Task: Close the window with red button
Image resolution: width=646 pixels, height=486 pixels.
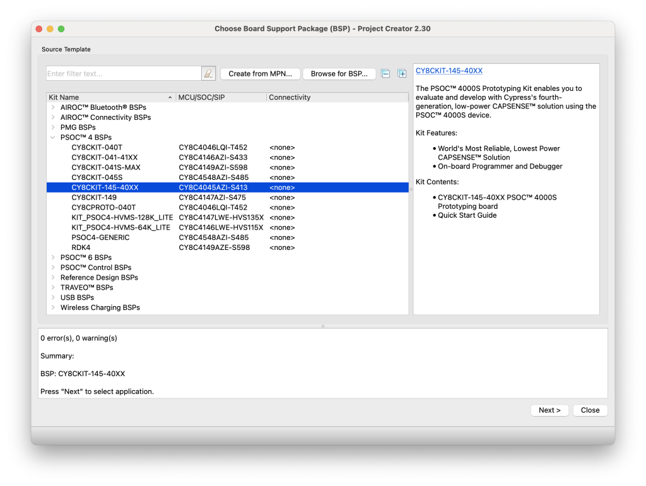Action: tap(39, 29)
